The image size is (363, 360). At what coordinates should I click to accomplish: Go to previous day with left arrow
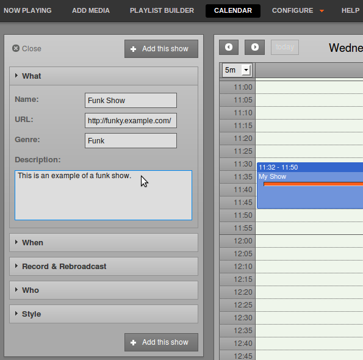[x=229, y=47]
